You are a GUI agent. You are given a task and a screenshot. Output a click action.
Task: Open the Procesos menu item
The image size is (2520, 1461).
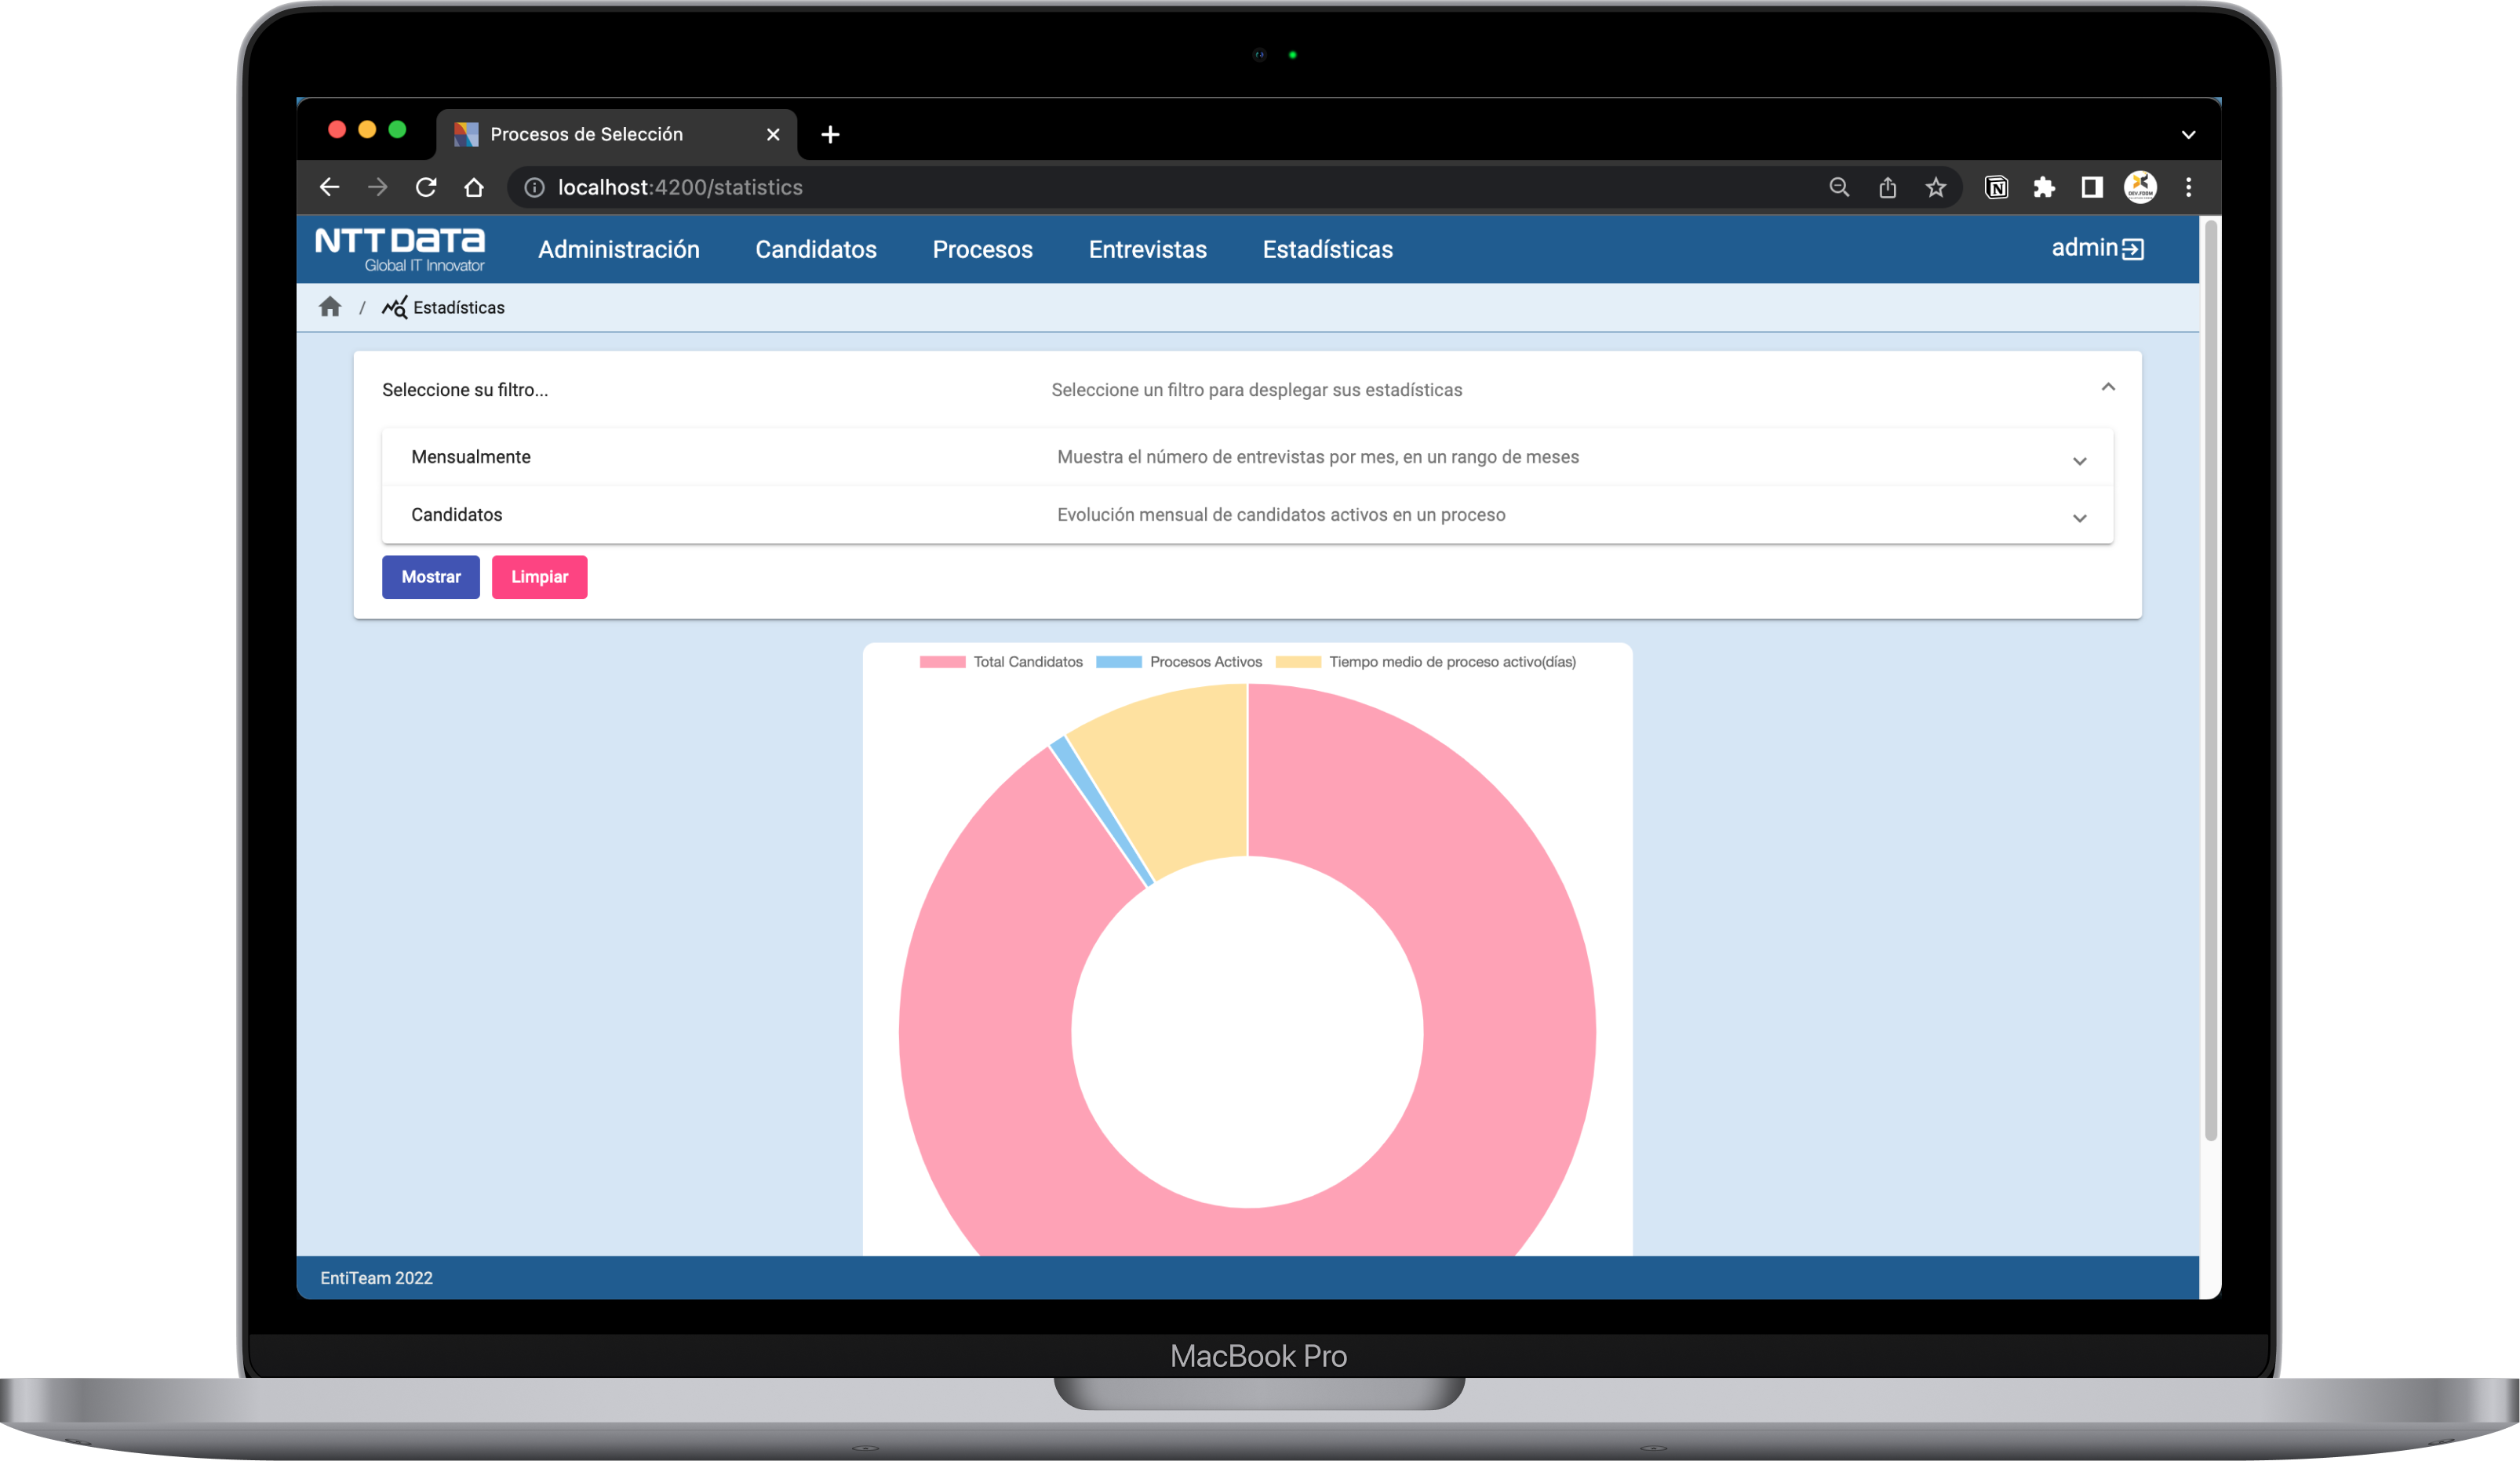coord(982,250)
